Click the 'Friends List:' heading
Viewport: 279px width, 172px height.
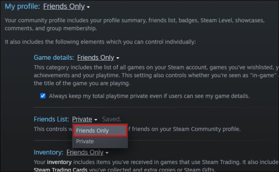[51, 119]
